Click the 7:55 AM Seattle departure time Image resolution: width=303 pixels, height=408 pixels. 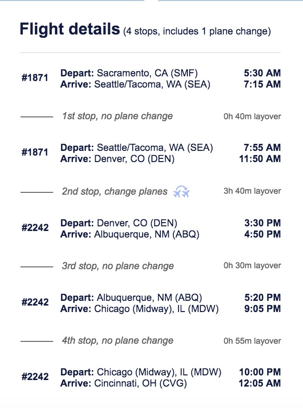tap(262, 148)
